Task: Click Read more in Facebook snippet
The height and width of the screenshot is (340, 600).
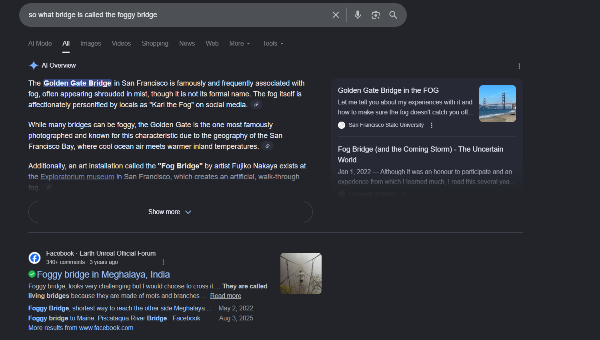Action: (x=226, y=296)
